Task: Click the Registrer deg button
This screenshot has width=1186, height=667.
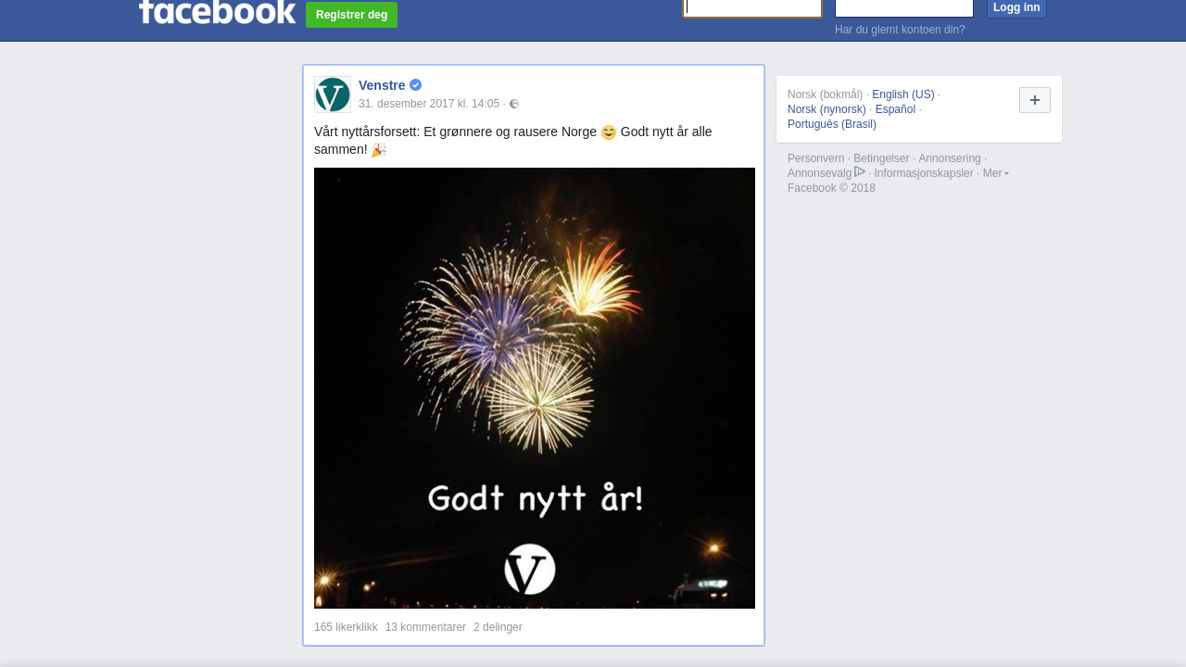Action: point(351,15)
